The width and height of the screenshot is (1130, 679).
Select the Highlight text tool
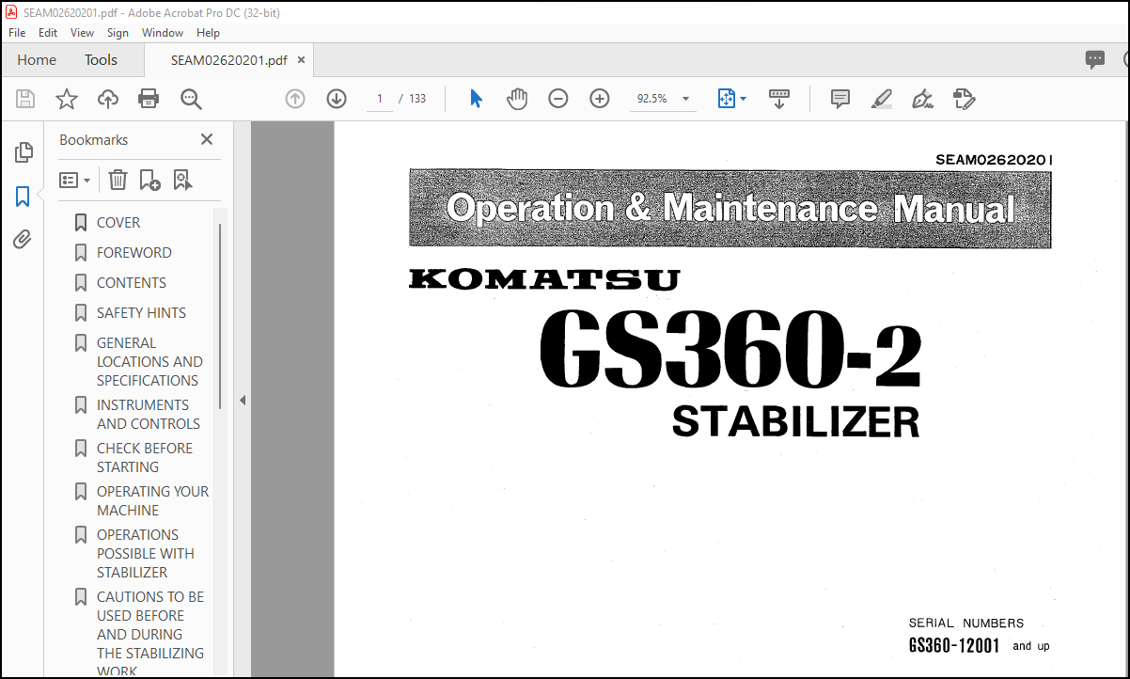point(882,99)
